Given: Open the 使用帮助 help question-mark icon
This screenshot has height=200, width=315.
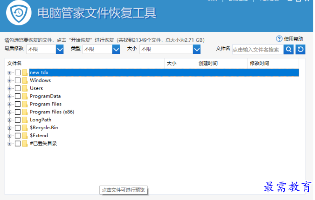Looking at the screenshot, I should pyautogui.click(x=279, y=38).
